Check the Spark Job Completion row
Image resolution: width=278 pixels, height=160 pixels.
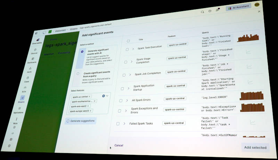coord(124,75)
